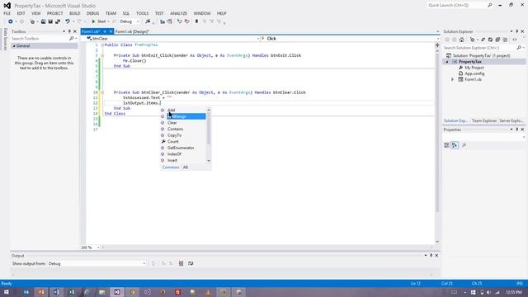
Task: Select My Project in Solution Explorer
Action: (474, 68)
